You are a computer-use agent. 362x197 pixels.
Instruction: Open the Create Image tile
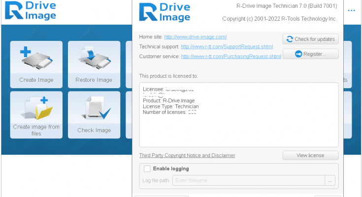[x=36, y=65]
